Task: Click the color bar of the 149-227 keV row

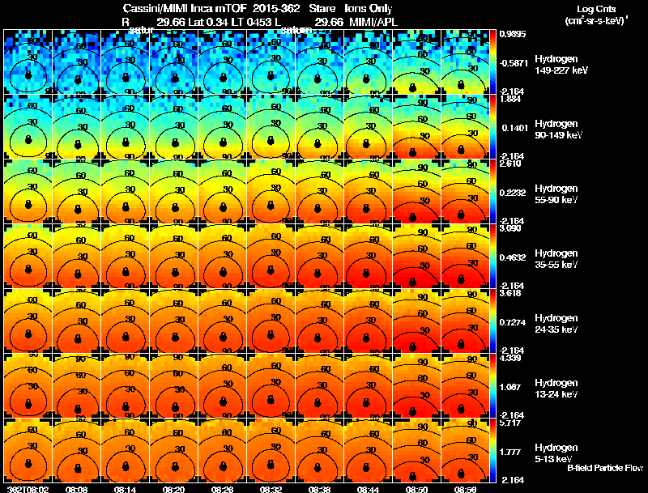Action: (x=492, y=62)
